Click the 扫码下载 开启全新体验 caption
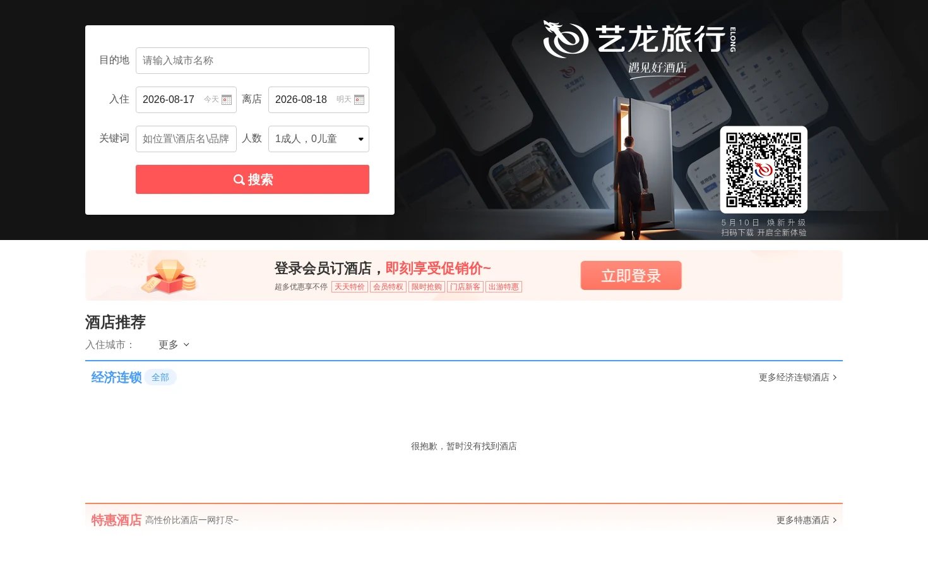Screen dimensions: 928x583 click(764, 233)
